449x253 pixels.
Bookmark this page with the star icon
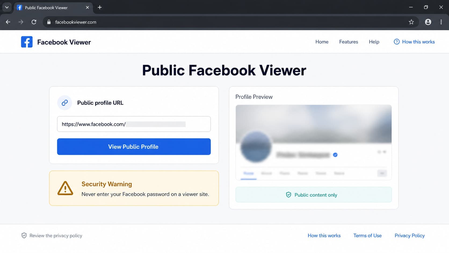point(411,22)
